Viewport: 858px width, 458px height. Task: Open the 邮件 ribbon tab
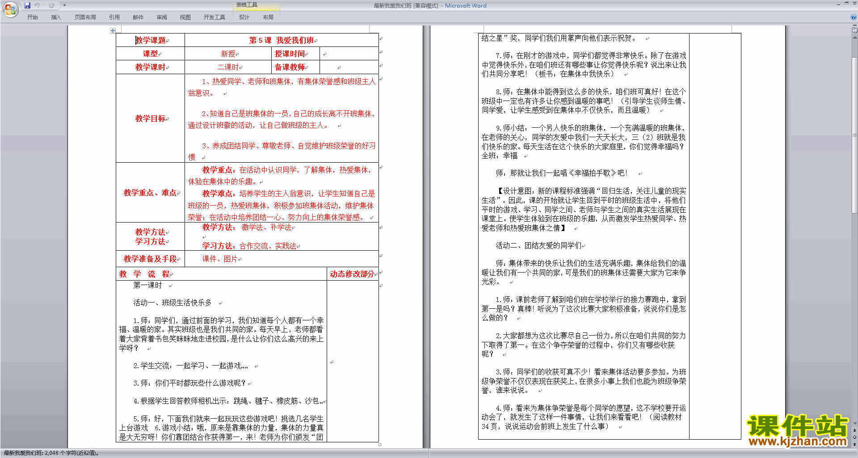138,17
